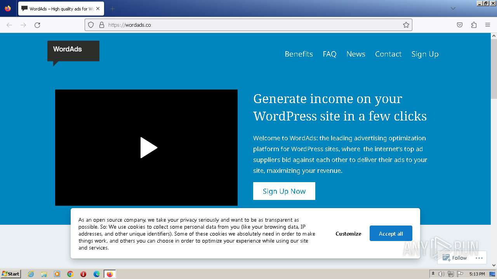The width and height of the screenshot is (497, 279).
Task: Click Customize in the cookie banner
Action: (x=348, y=234)
